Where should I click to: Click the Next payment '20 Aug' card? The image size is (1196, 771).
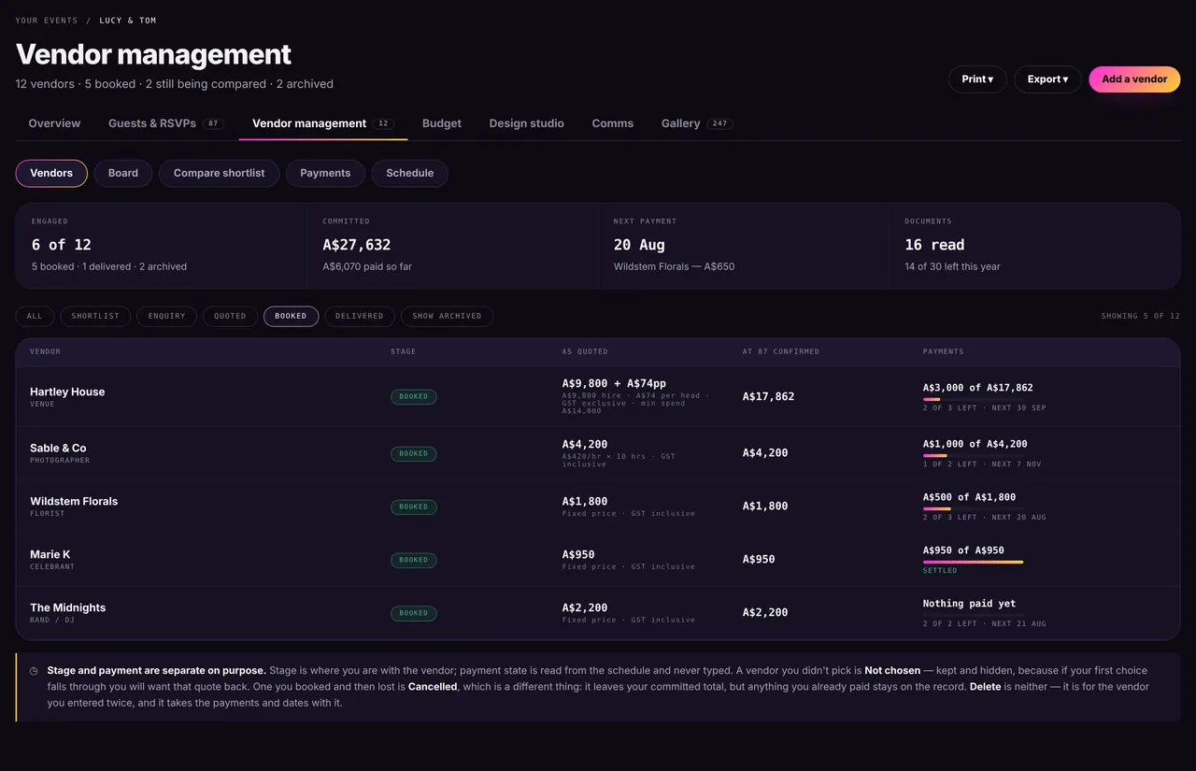(x=744, y=246)
